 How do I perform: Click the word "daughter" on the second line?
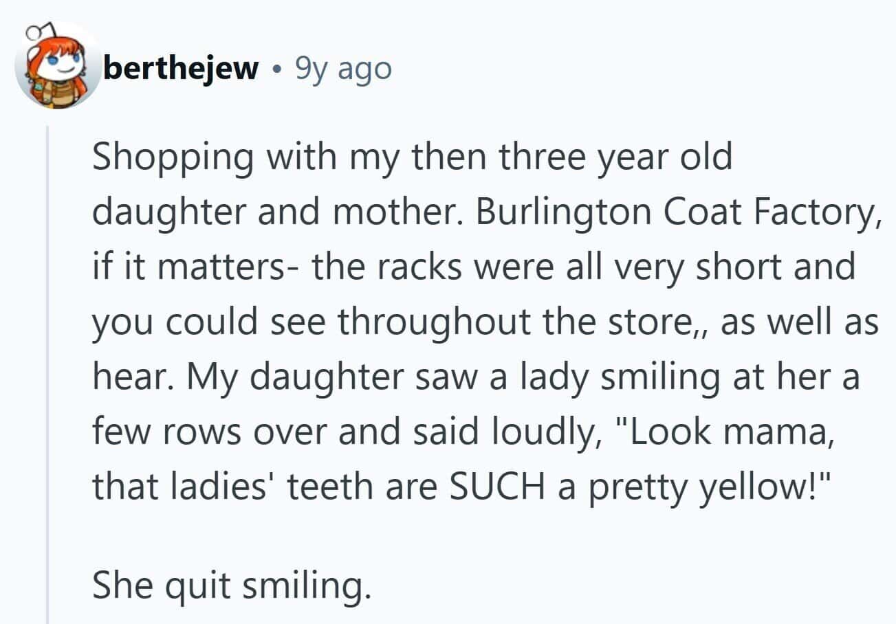(166, 212)
